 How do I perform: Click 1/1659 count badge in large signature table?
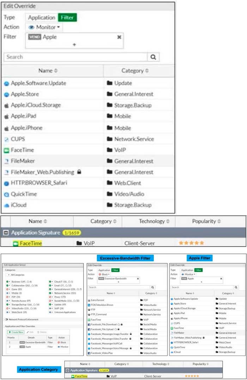[72, 233]
